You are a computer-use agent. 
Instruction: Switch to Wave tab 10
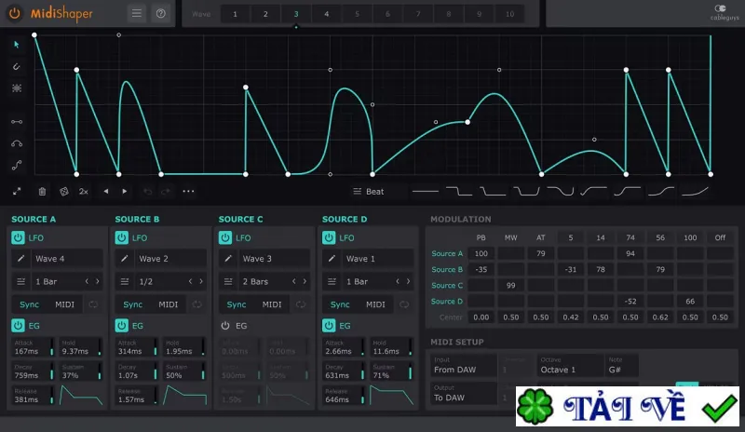[509, 14]
